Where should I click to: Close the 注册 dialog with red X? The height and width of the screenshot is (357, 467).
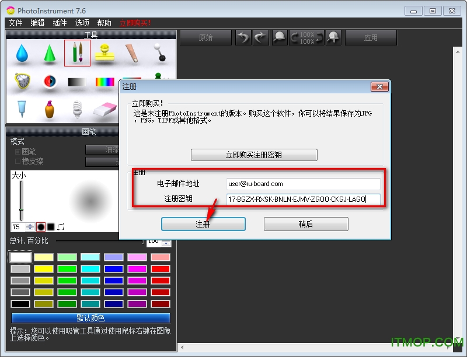tap(380, 86)
